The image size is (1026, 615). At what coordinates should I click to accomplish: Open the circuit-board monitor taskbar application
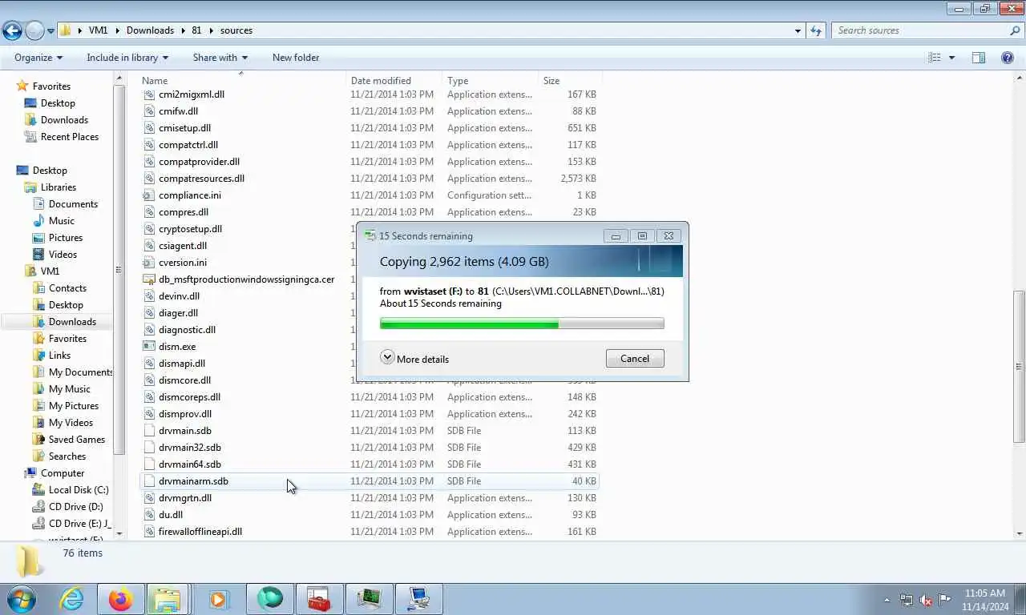[370, 599]
